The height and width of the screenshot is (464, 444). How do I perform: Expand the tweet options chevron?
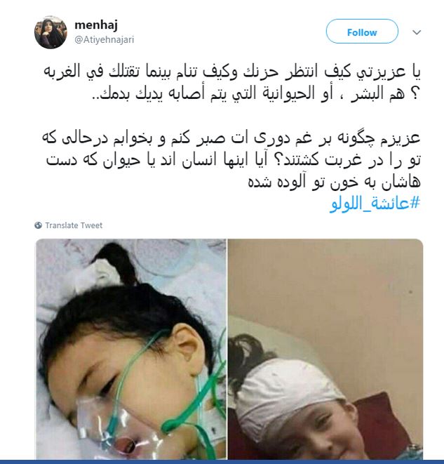(x=417, y=32)
